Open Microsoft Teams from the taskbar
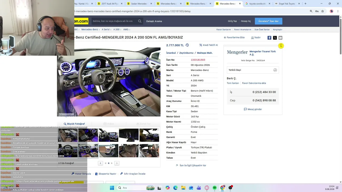The height and width of the screenshot is (192, 342). [x=199, y=188]
